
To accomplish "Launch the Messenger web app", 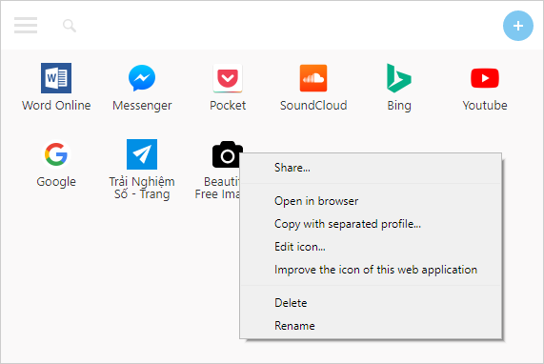I will (142, 78).
